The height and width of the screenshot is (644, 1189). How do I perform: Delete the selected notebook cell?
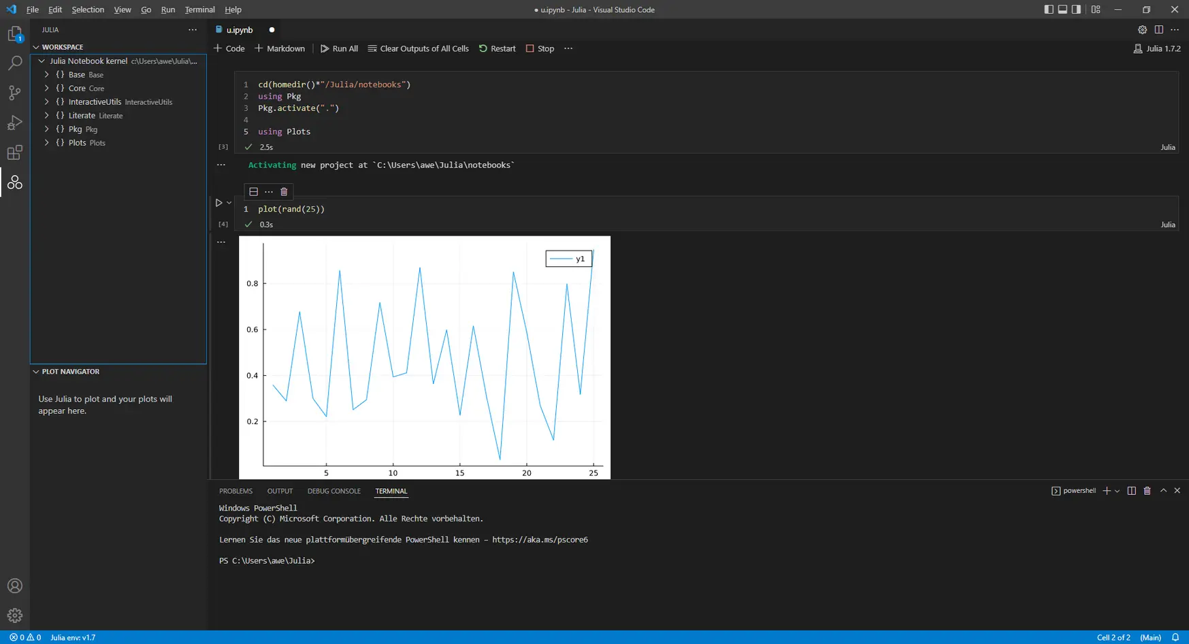[284, 192]
